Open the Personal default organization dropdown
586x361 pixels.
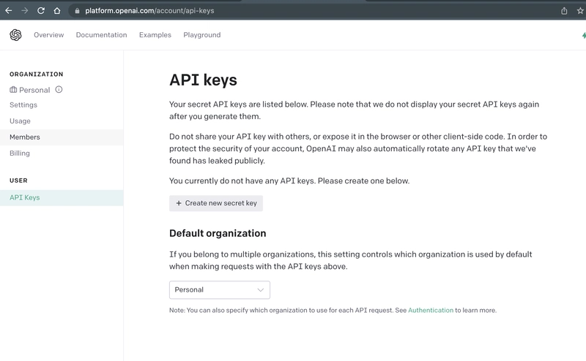pos(220,290)
